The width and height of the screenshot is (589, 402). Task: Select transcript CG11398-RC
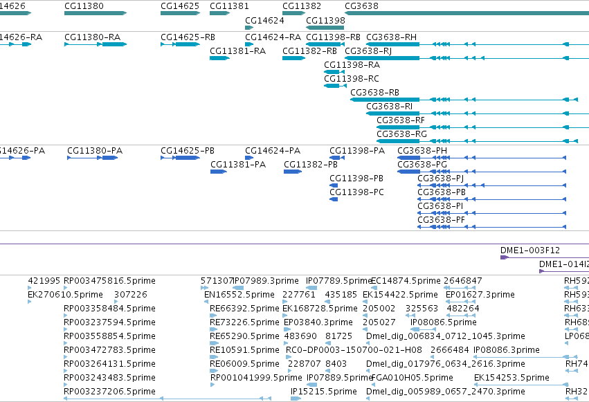352,79
